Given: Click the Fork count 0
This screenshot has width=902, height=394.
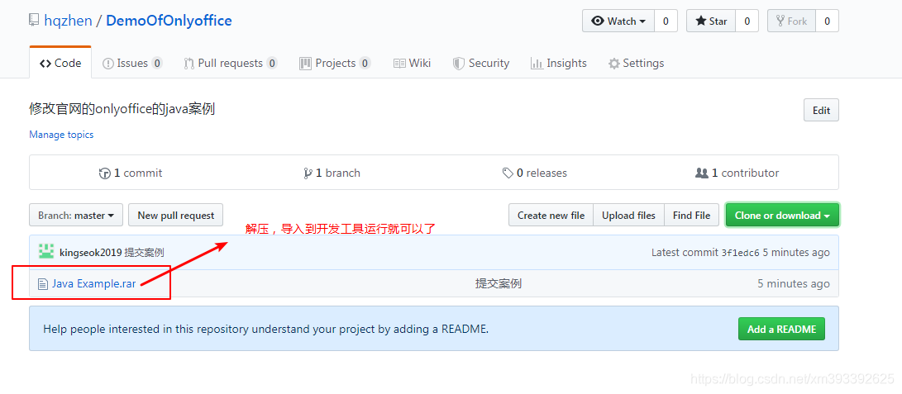Looking at the screenshot, I should [828, 21].
